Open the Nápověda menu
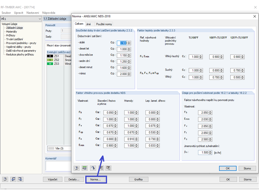The image size is (259, 194). pos(49,13)
